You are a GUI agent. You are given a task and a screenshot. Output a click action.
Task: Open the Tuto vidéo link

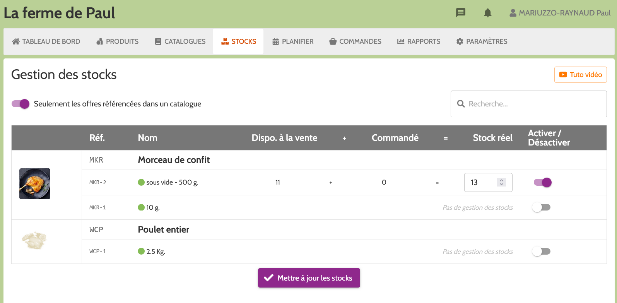click(580, 74)
